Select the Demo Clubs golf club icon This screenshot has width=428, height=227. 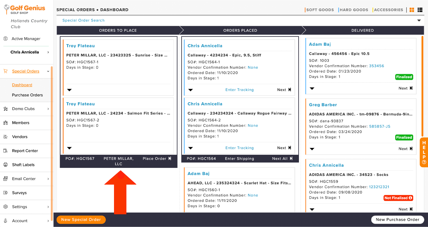5,108
